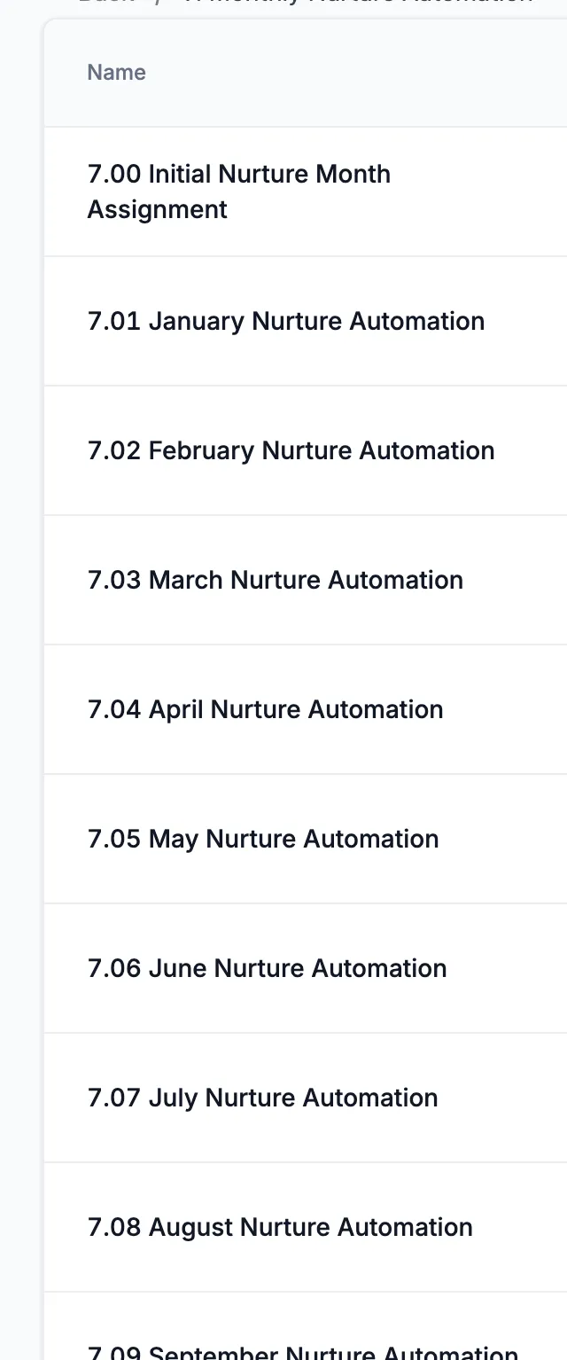Click the April table row
The height and width of the screenshot is (1360, 567).
point(306,709)
